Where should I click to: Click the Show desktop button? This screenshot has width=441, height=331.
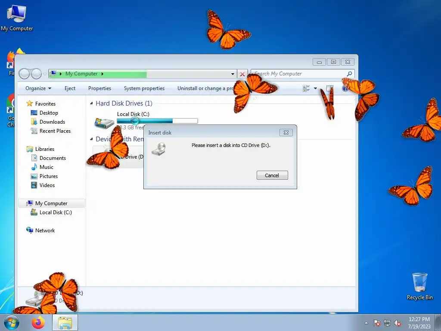point(439,322)
